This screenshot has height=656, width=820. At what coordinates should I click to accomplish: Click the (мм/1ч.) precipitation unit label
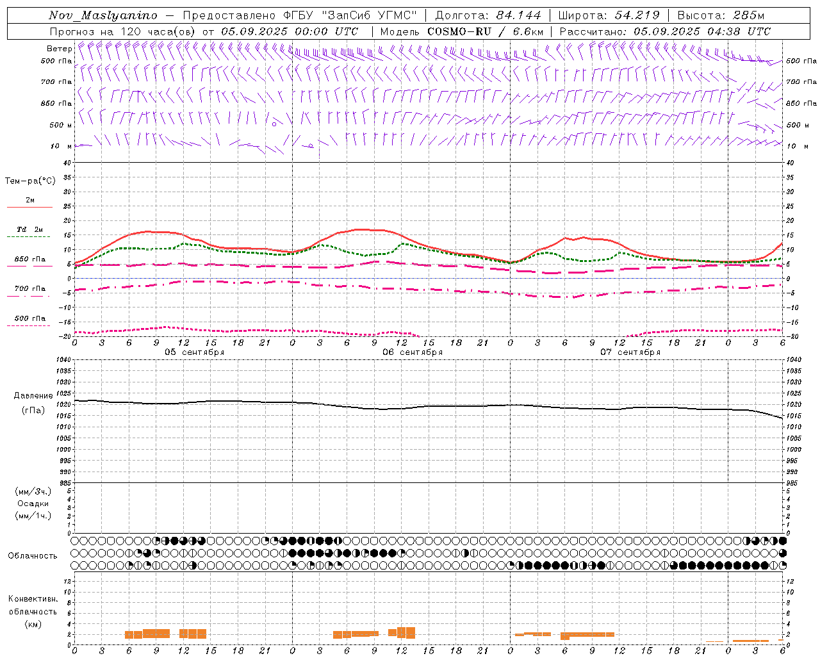(x=33, y=516)
